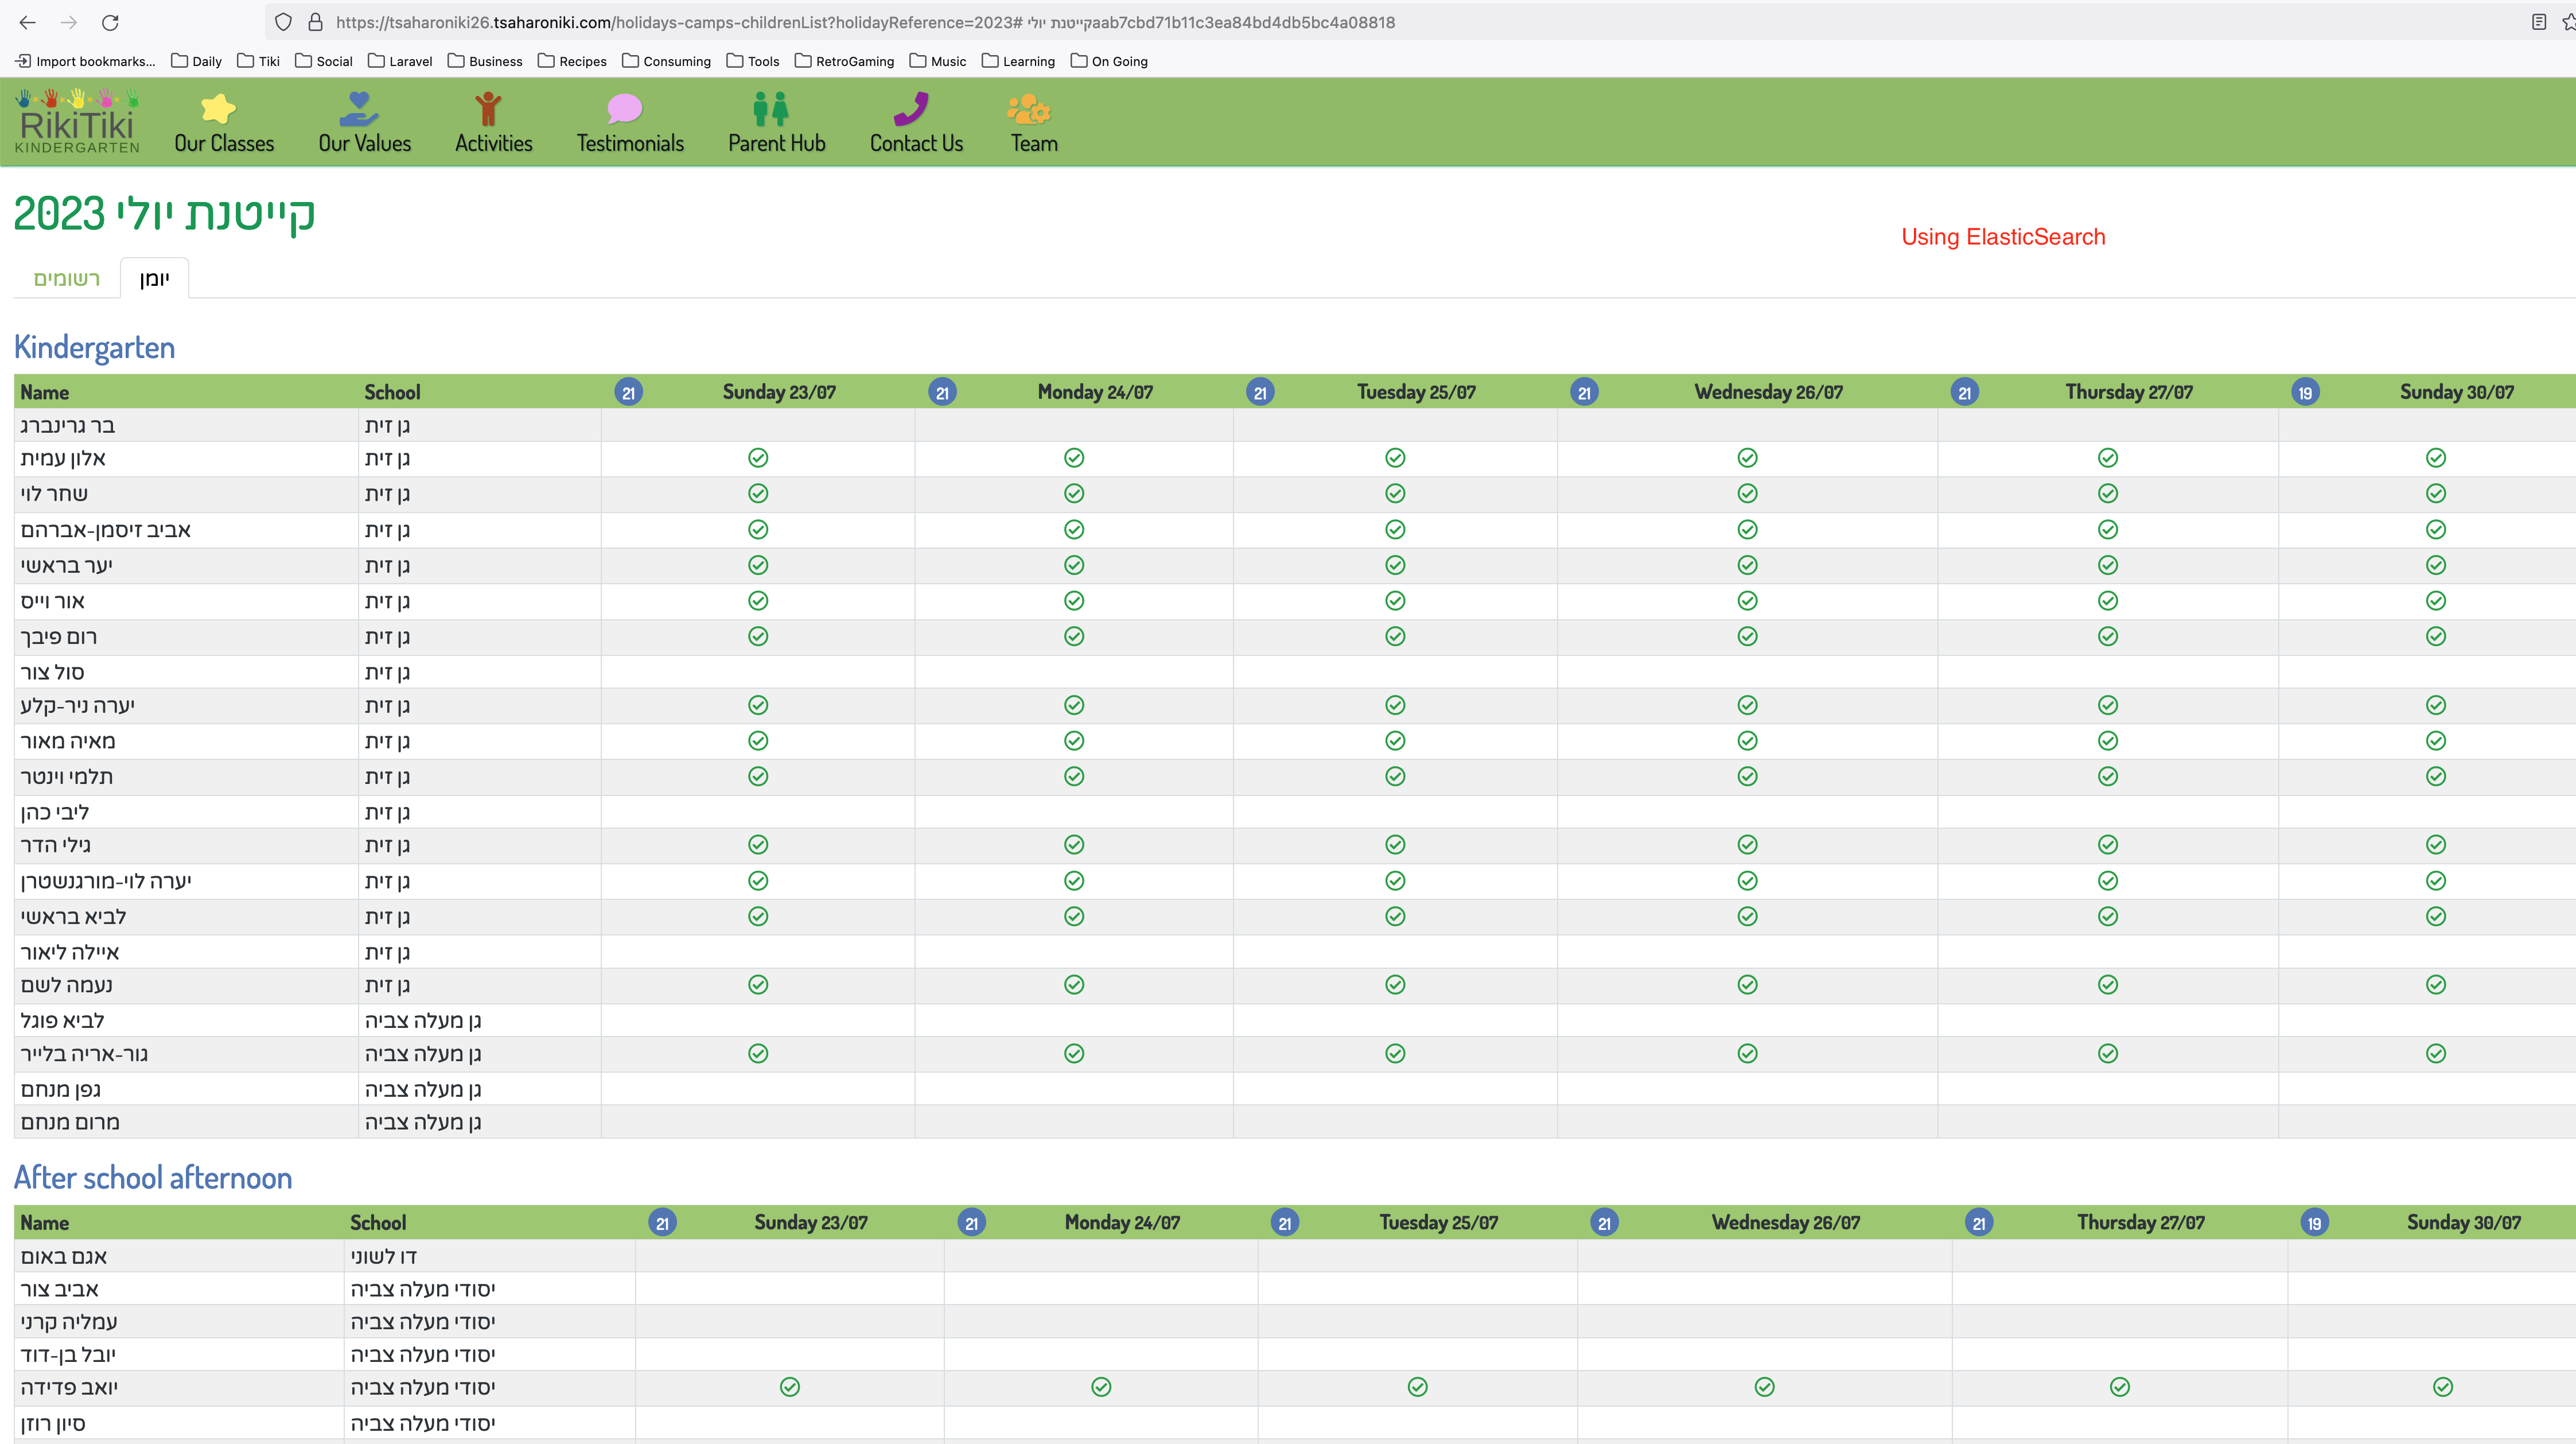Click badge 19 before Kindergarten Sunday 30/07

click(2305, 392)
